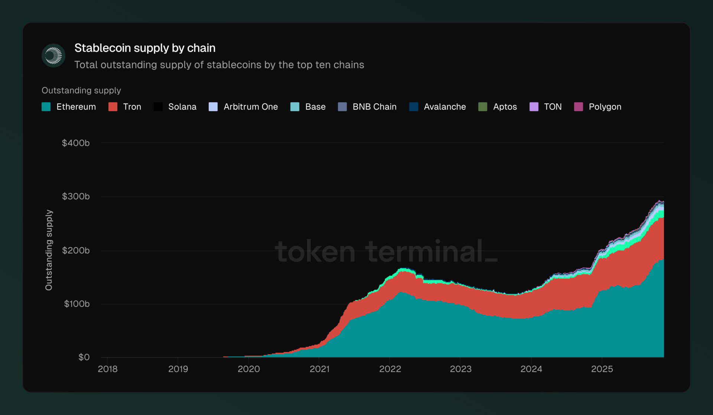The width and height of the screenshot is (713, 415).
Task: Click the Avalanche legend label
Action: click(445, 107)
